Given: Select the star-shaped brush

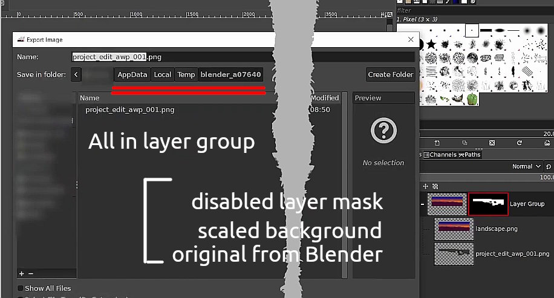Looking at the screenshot, I should [x=431, y=44].
